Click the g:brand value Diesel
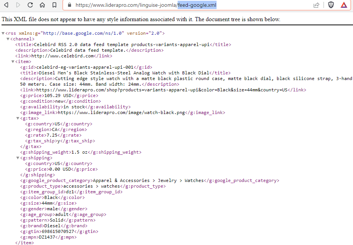 [x=53, y=226]
